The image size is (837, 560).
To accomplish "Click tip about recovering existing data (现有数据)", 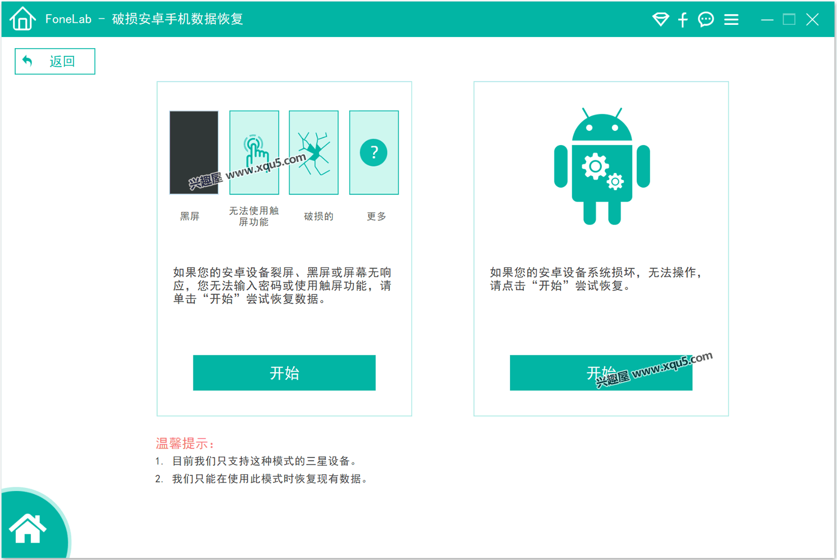I will pos(263,479).
